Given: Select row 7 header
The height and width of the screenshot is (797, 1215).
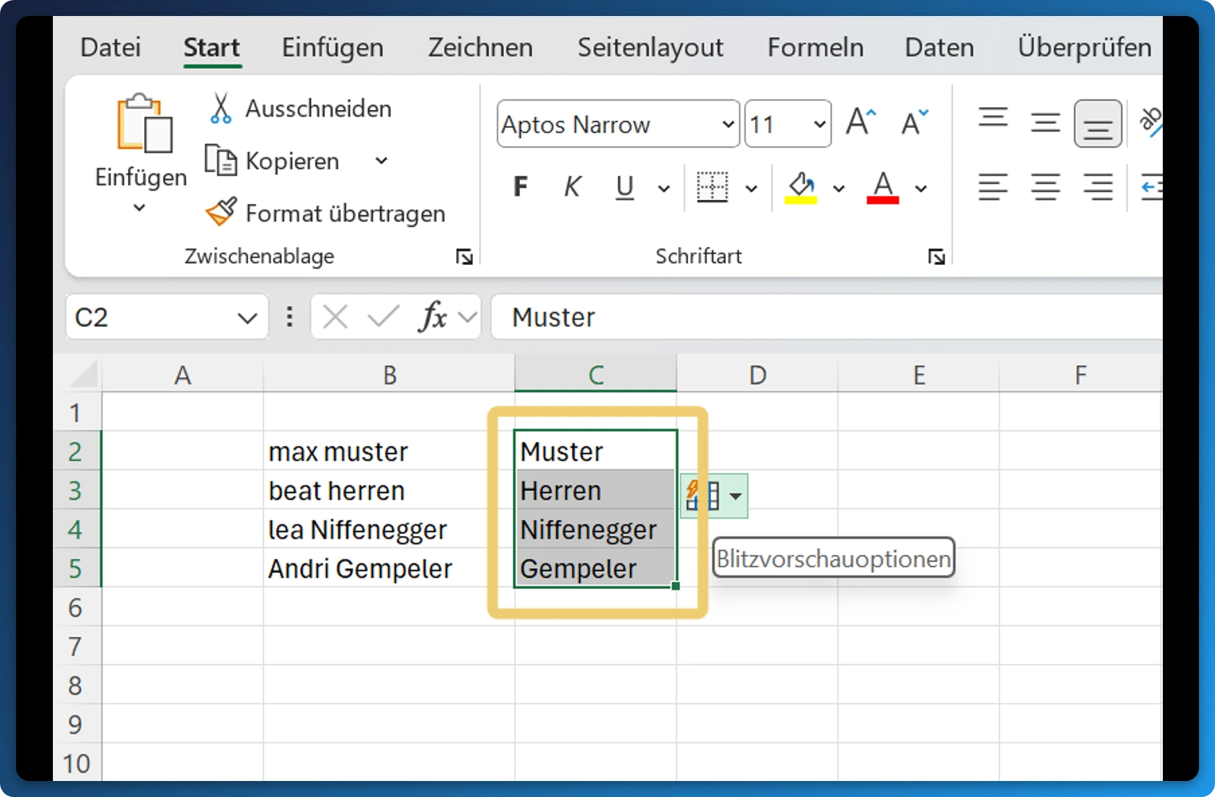Looking at the screenshot, I should (77, 646).
